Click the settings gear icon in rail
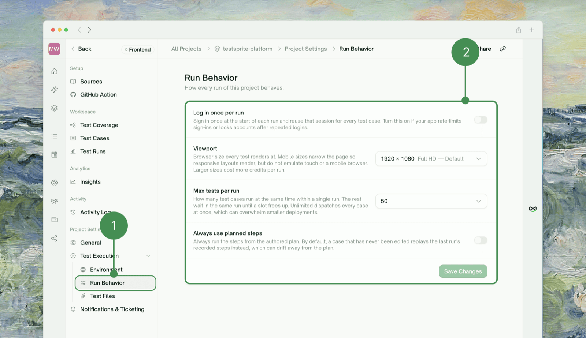The width and height of the screenshot is (586, 338). point(54,183)
